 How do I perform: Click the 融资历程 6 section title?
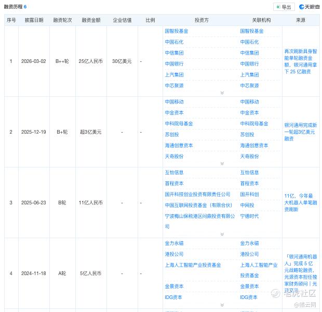pos(16,7)
